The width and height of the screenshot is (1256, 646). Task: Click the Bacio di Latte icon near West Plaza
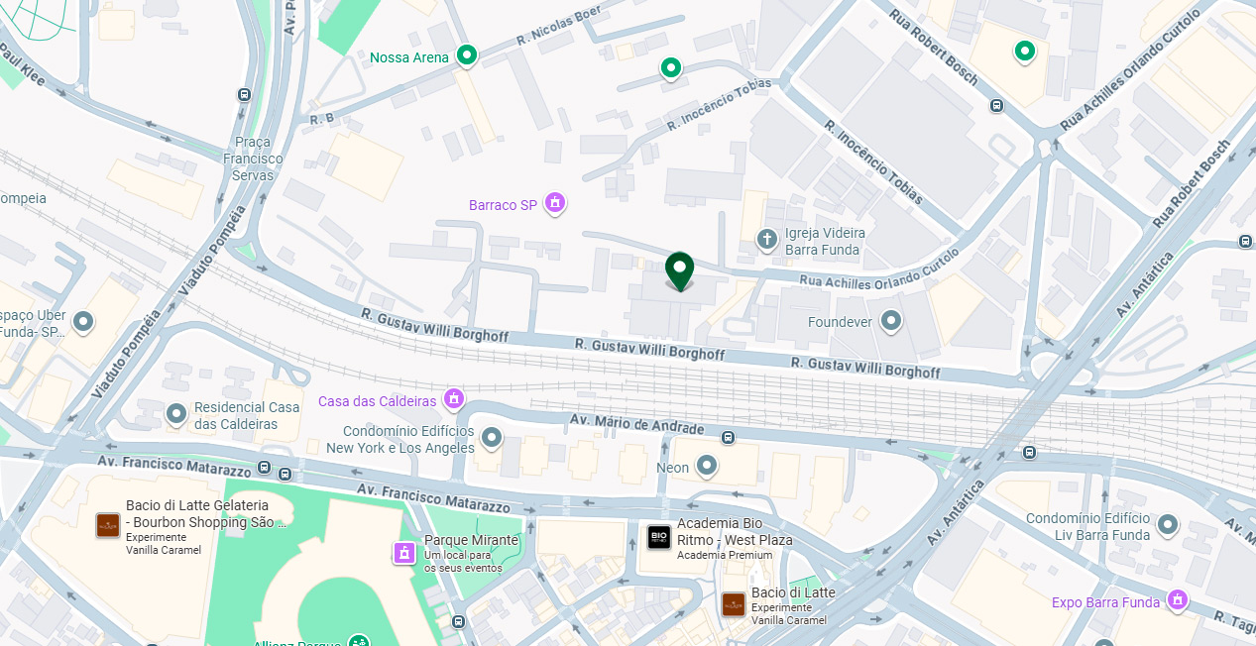coord(734,604)
